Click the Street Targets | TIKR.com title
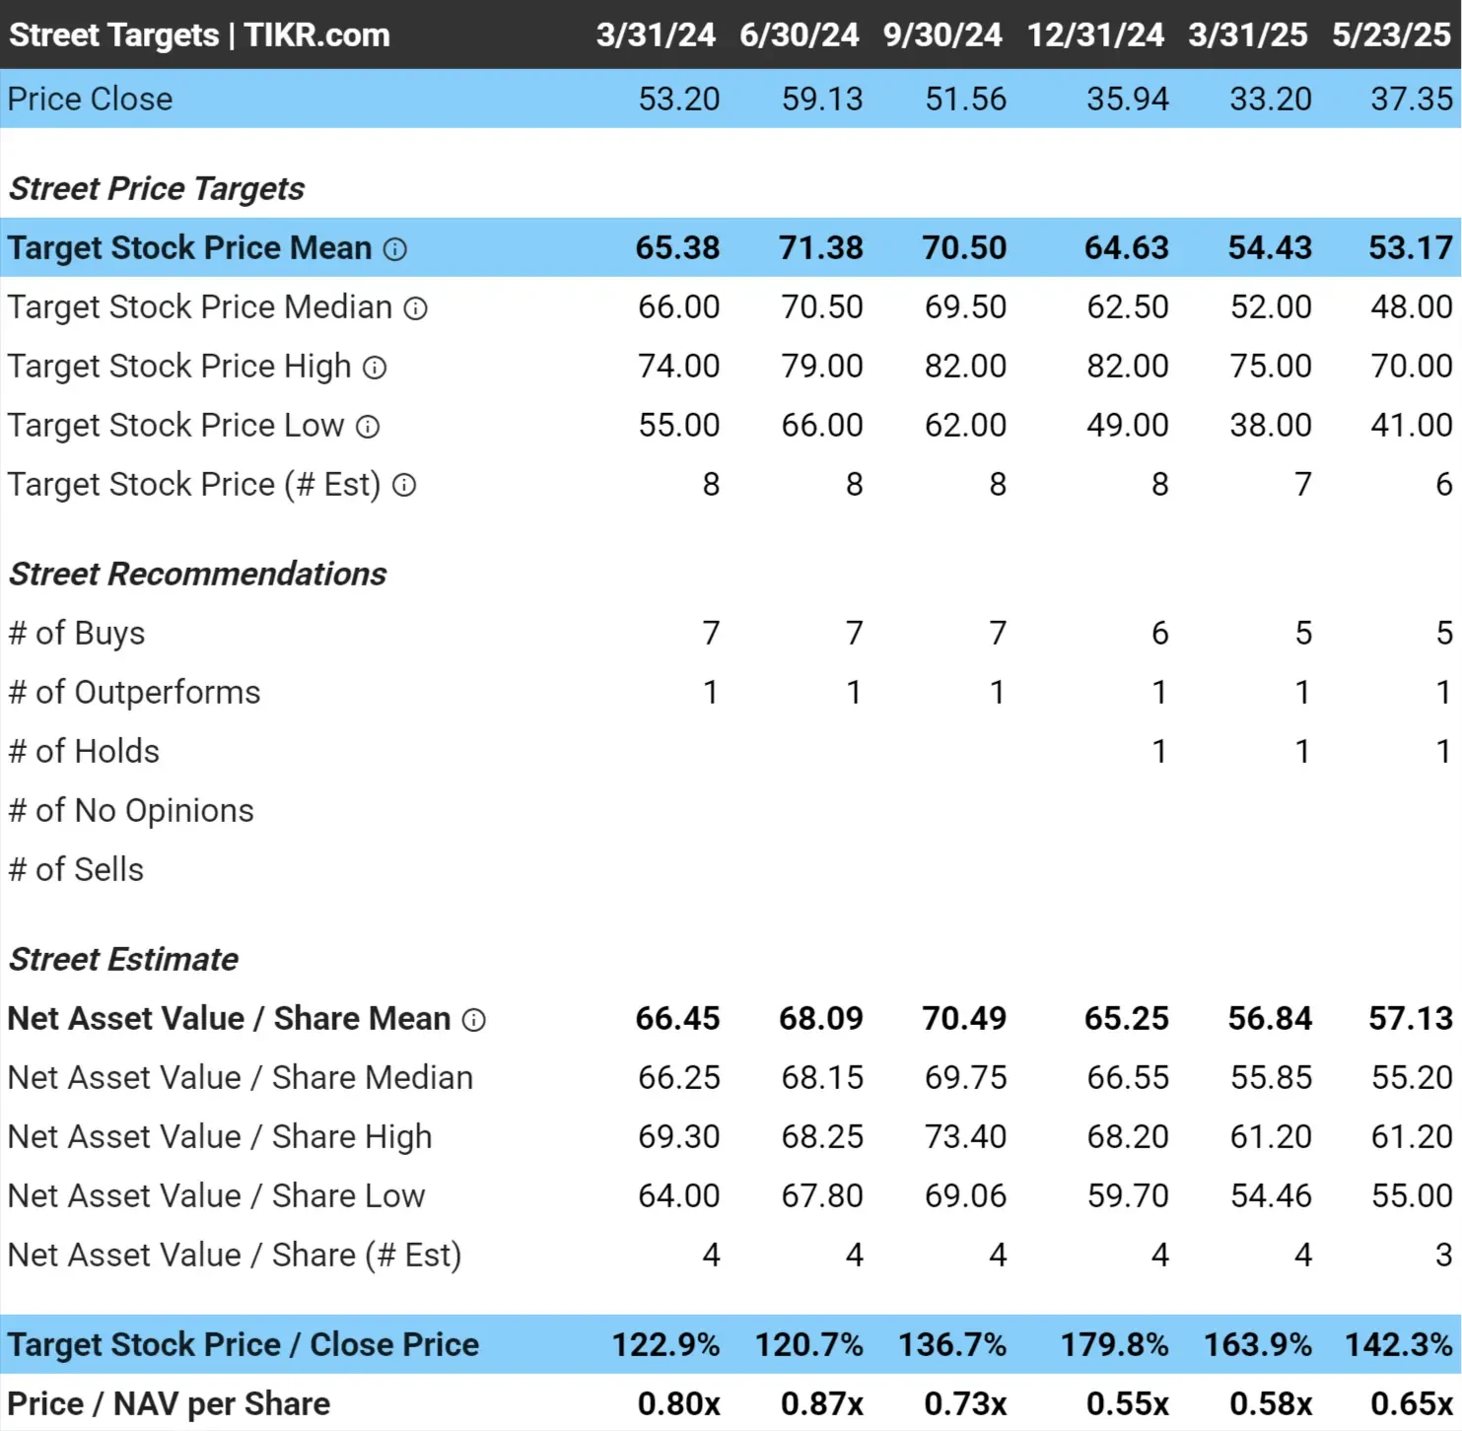The image size is (1462, 1431). 200,34
